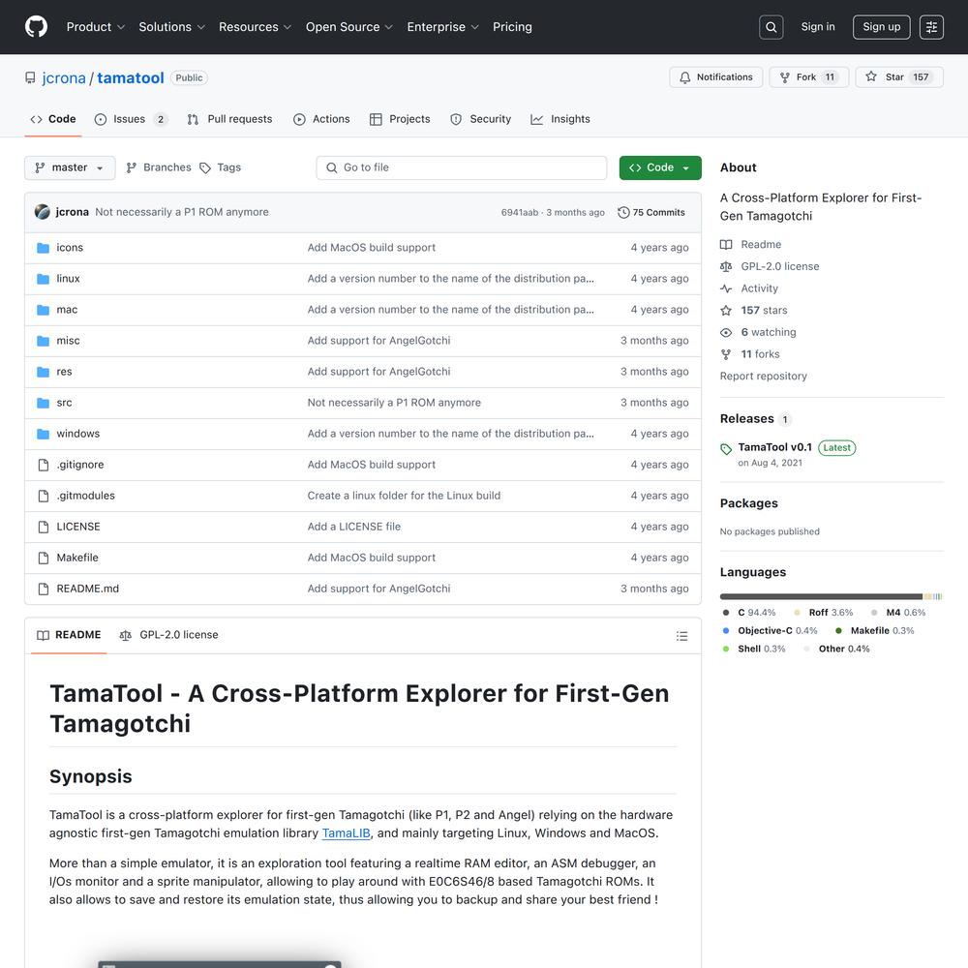Open the GPL-2.0 license tab
This screenshot has width=968, height=968.
[168, 635]
